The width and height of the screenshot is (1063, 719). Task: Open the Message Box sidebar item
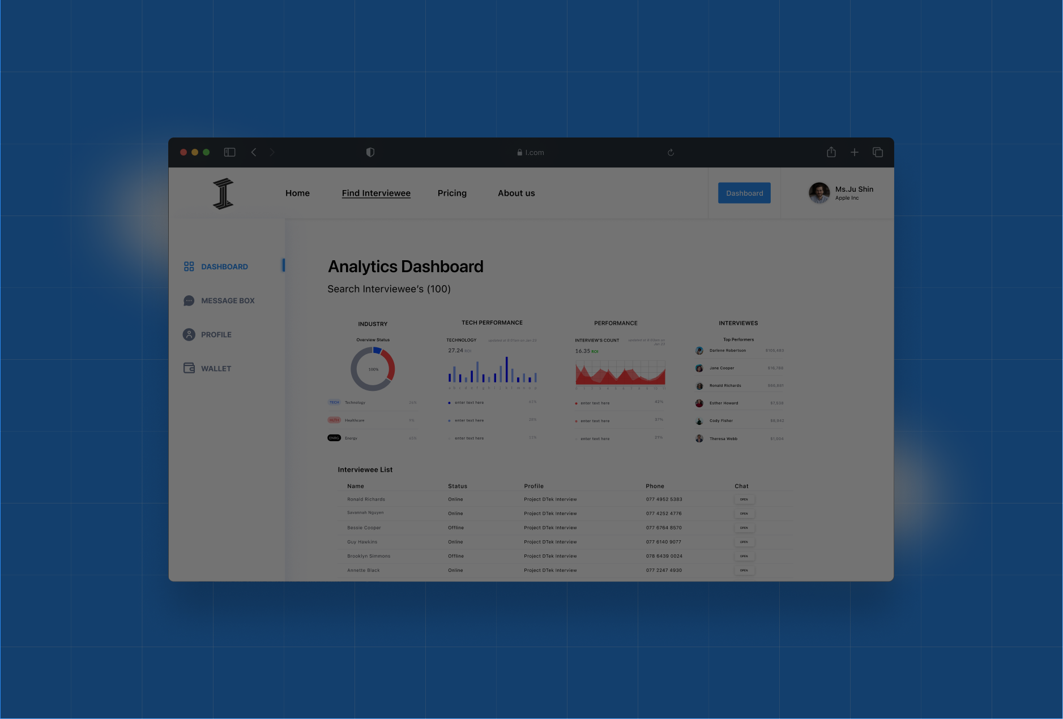point(227,300)
